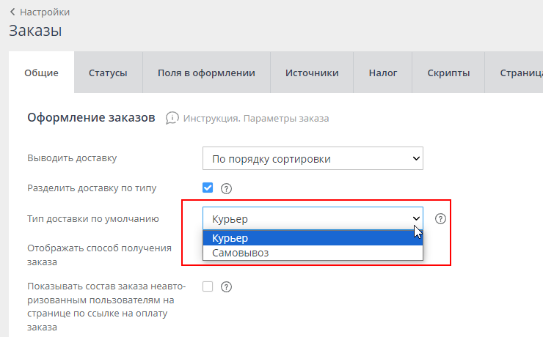Select Курьер option in dropdown list
543x337 pixels.
313,239
